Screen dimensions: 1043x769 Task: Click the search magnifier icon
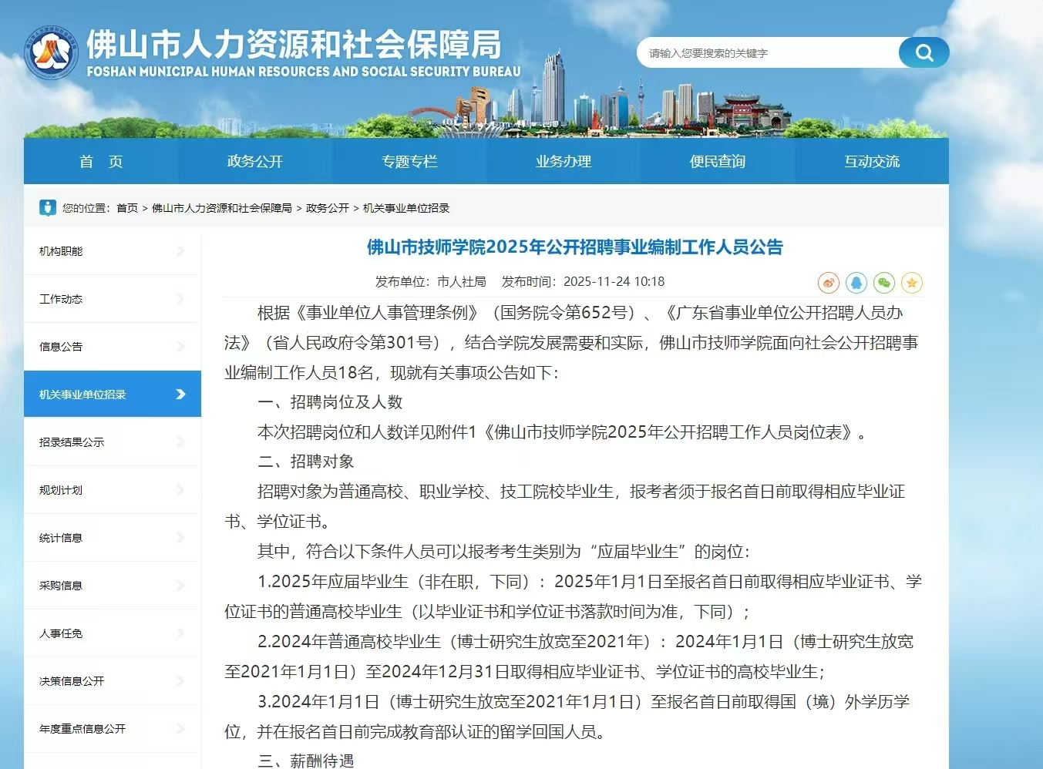coord(924,52)
